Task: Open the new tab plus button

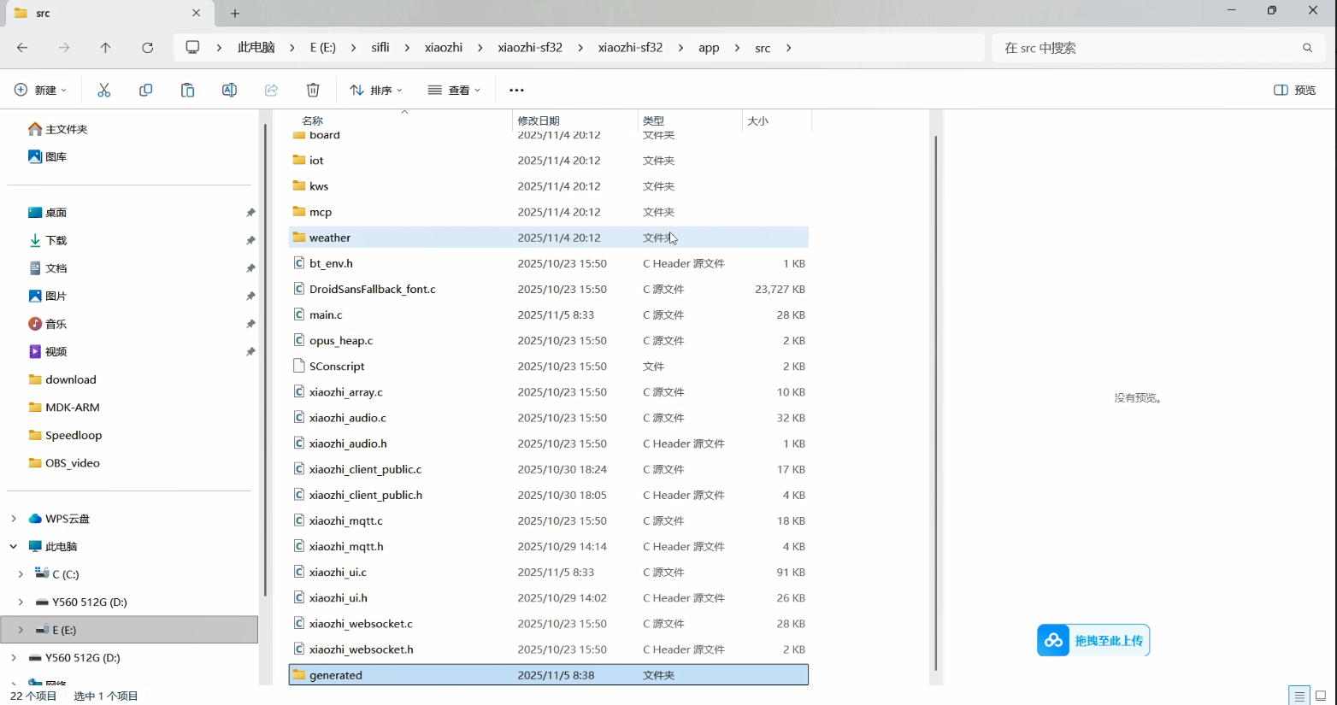Action: click(x=235, y=13)
